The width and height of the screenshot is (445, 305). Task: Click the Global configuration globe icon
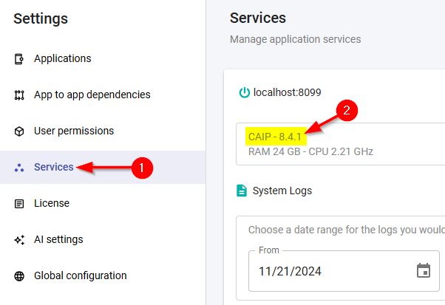19,275
